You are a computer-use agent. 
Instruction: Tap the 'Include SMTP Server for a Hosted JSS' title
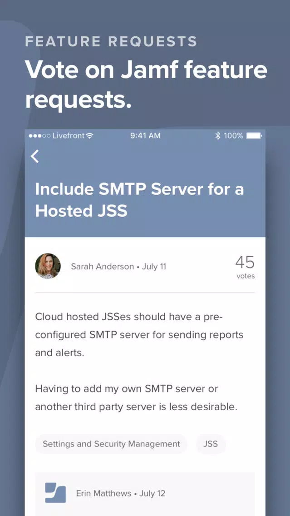(139, 200)
